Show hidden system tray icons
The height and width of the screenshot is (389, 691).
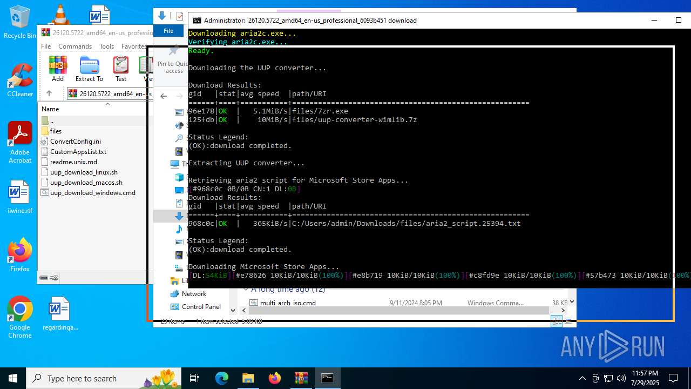point(582,378)
